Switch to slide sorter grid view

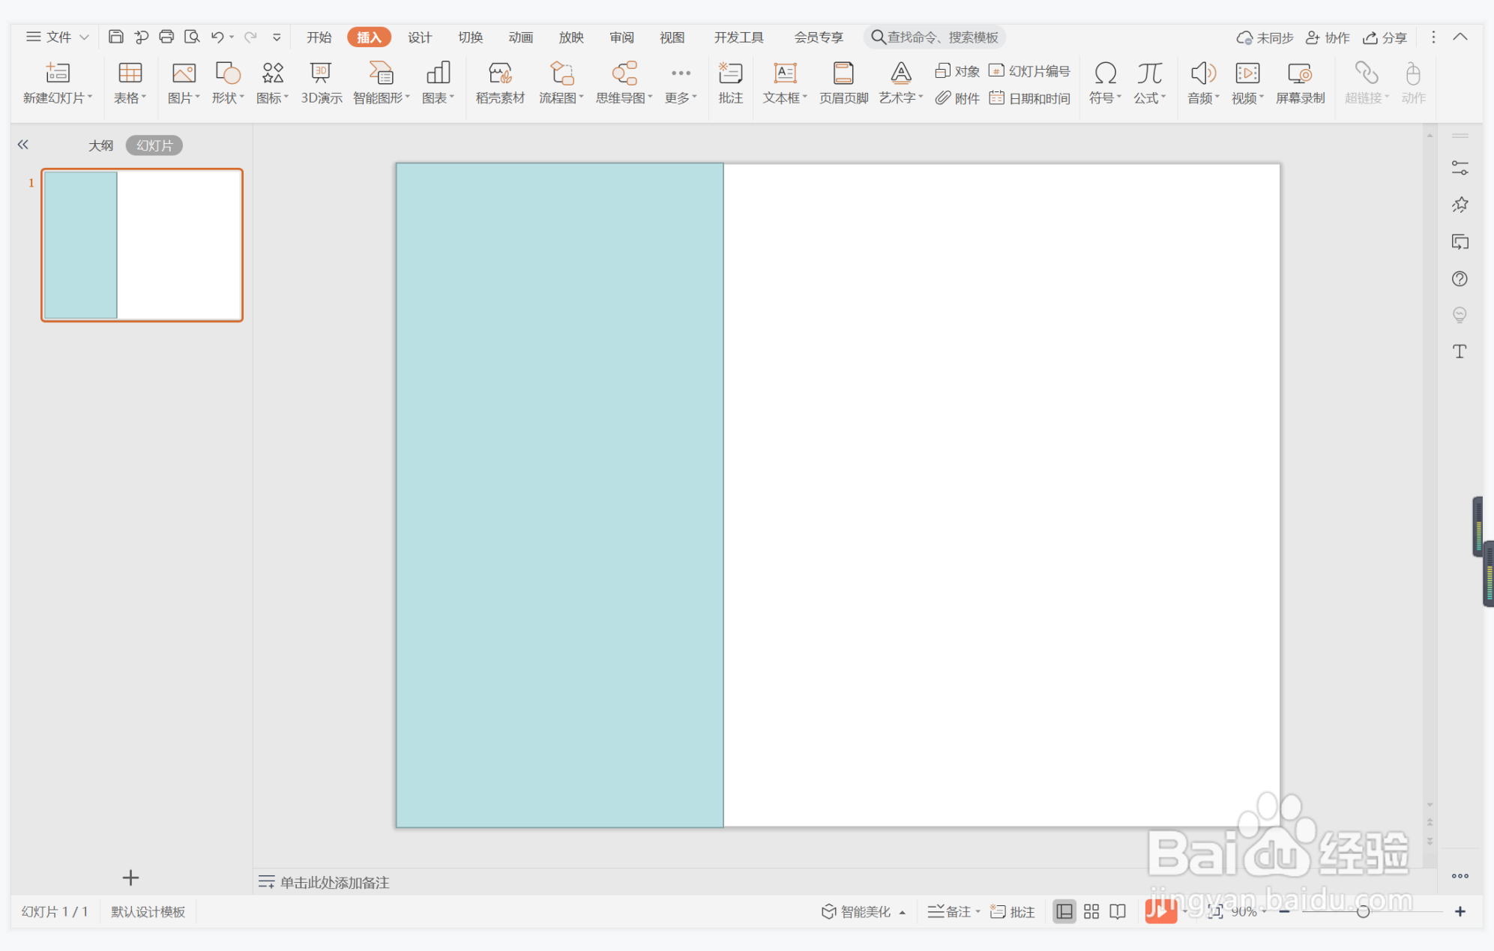pyautogui.click(x=1091, y=911)
